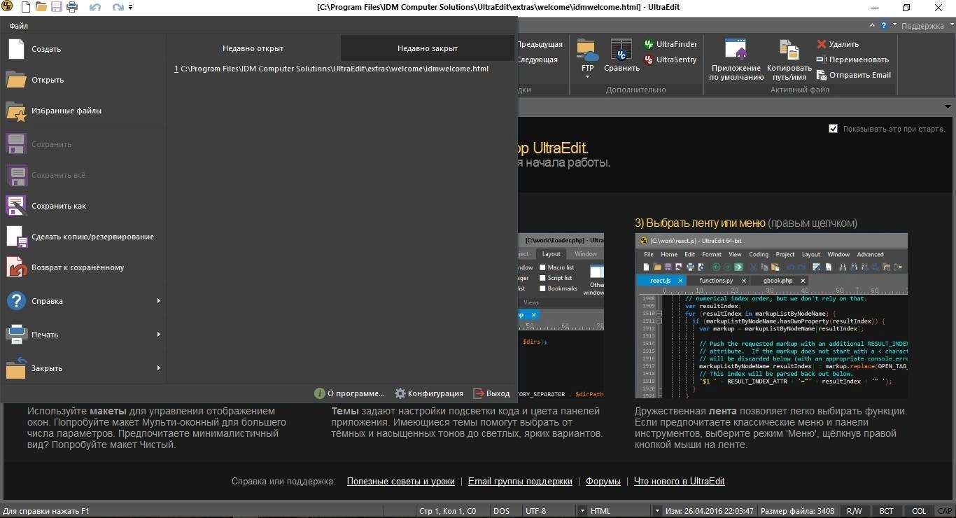The height and width of the screenshot is (518, 956).
Task: Click the FTP cloud folder icon
Action: (x=587, y=50)
